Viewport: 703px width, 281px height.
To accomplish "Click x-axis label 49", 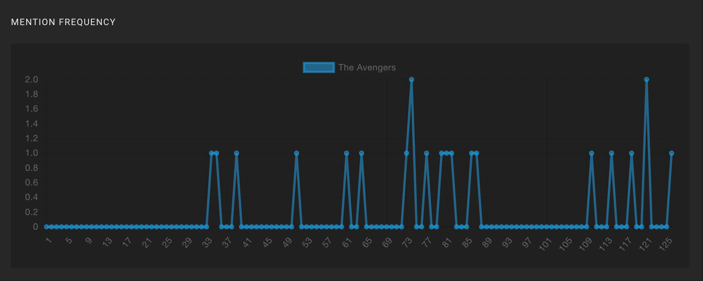I will point(287,243).
